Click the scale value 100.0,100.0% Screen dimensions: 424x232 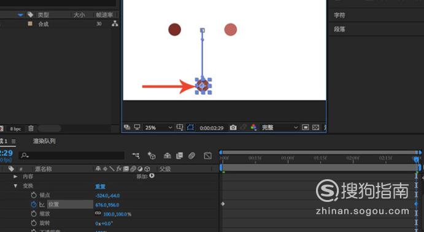click(117, 214)
